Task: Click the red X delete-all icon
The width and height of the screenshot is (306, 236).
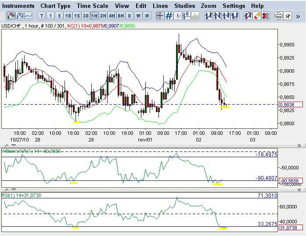Action: coord(266,16)
